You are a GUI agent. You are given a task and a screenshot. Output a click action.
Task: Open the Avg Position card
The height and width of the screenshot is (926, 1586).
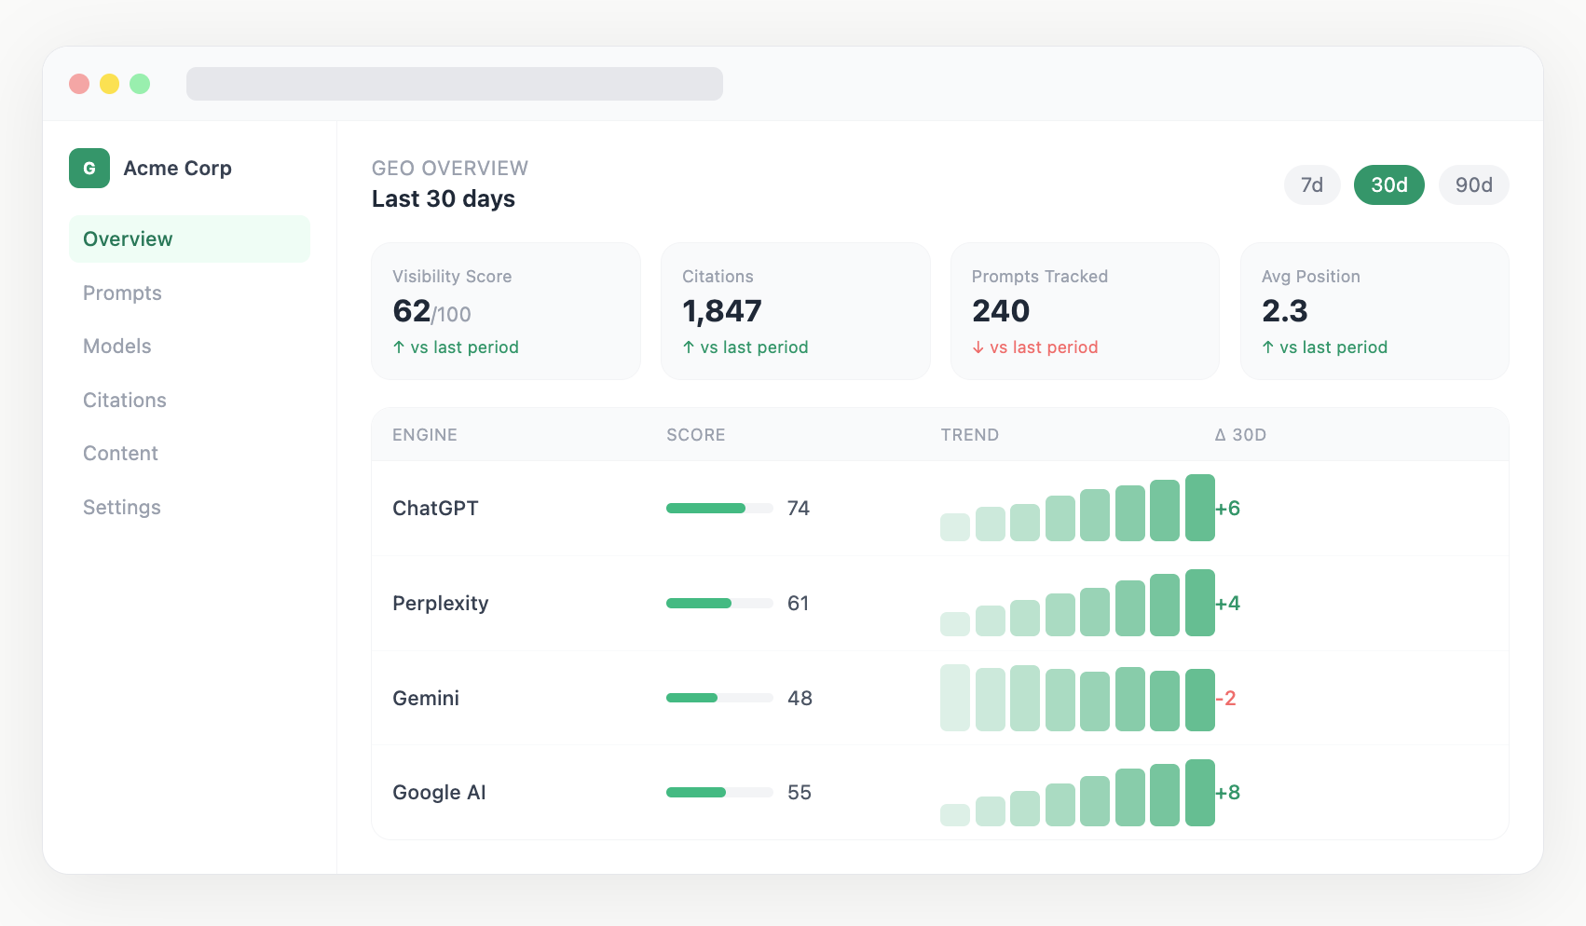(1374, 311)
